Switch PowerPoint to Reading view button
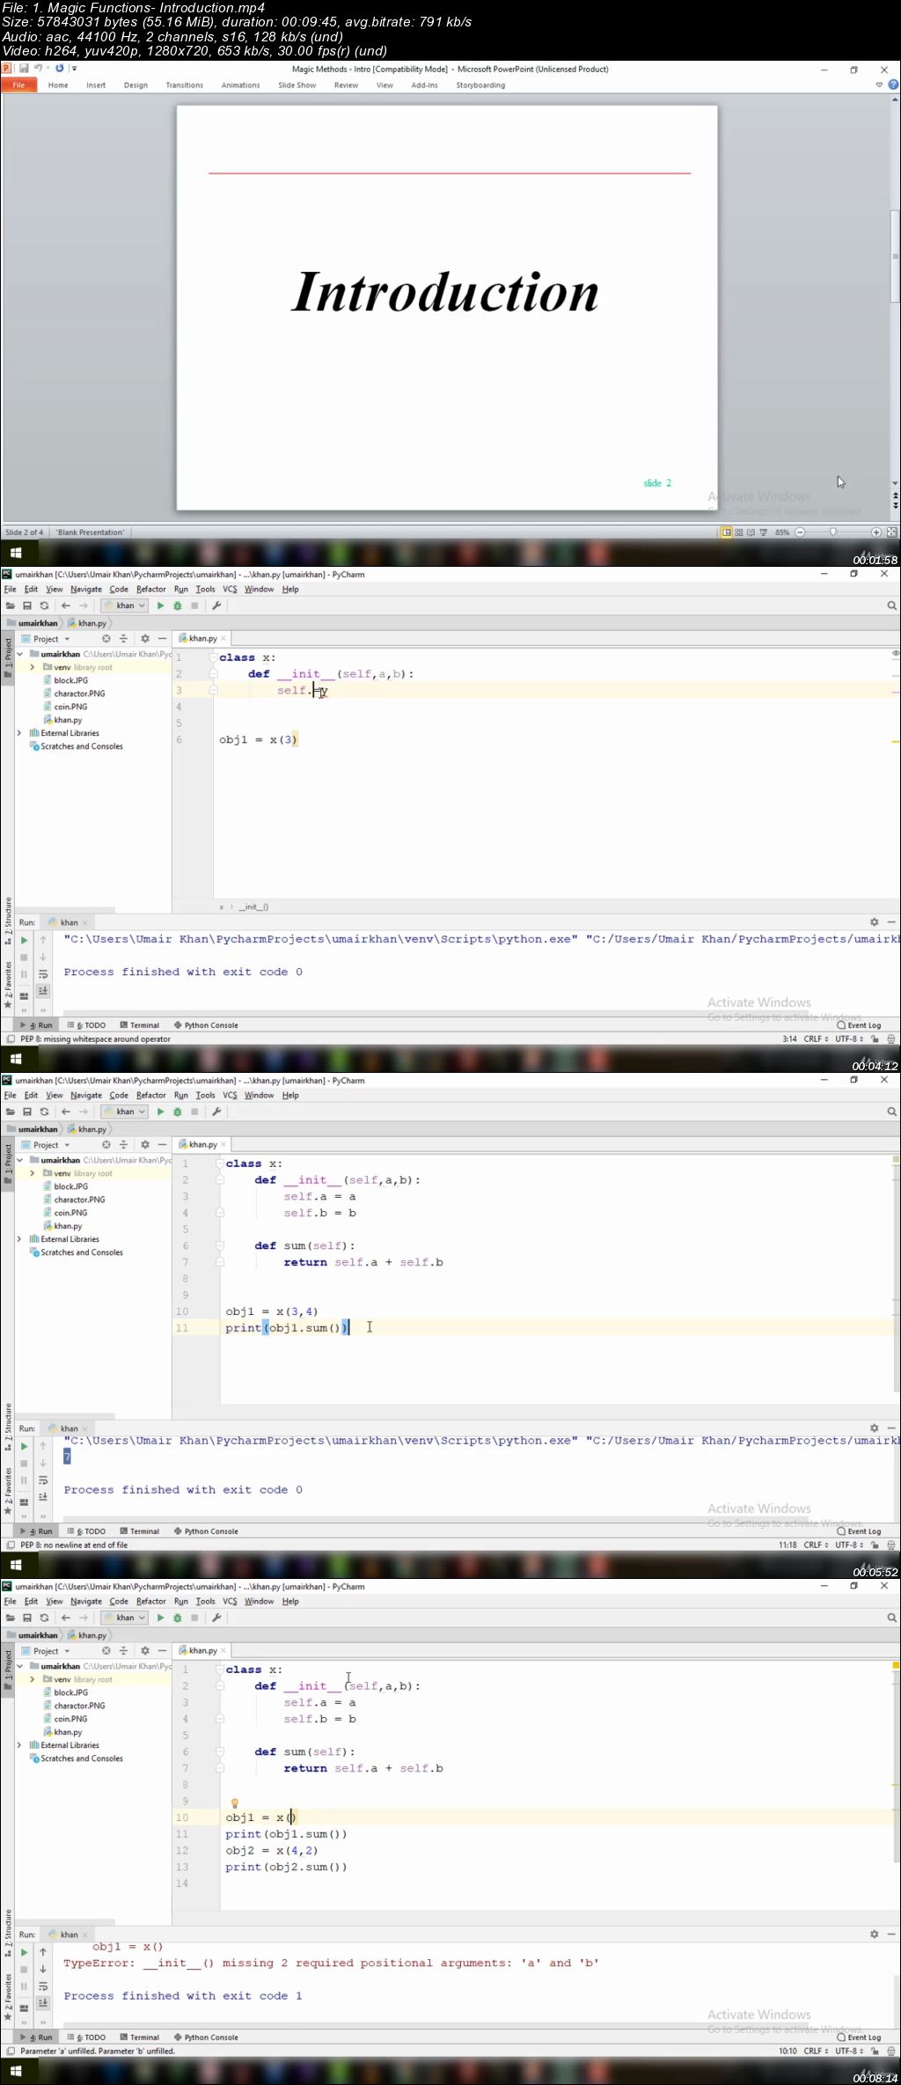 (751, 532)
